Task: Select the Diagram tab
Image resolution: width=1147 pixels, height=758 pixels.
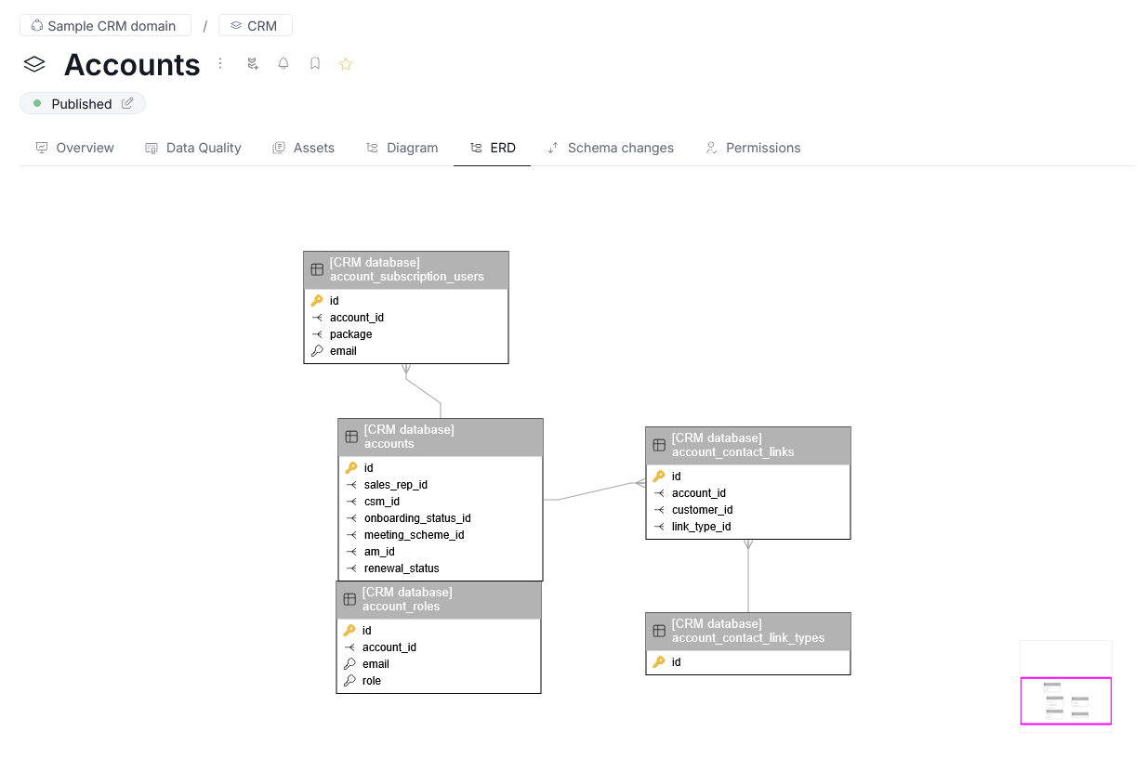Action: (x=402, y=148)
